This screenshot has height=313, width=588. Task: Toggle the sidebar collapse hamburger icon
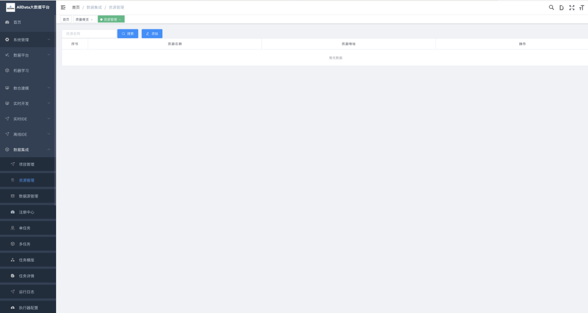coord(63,7)
